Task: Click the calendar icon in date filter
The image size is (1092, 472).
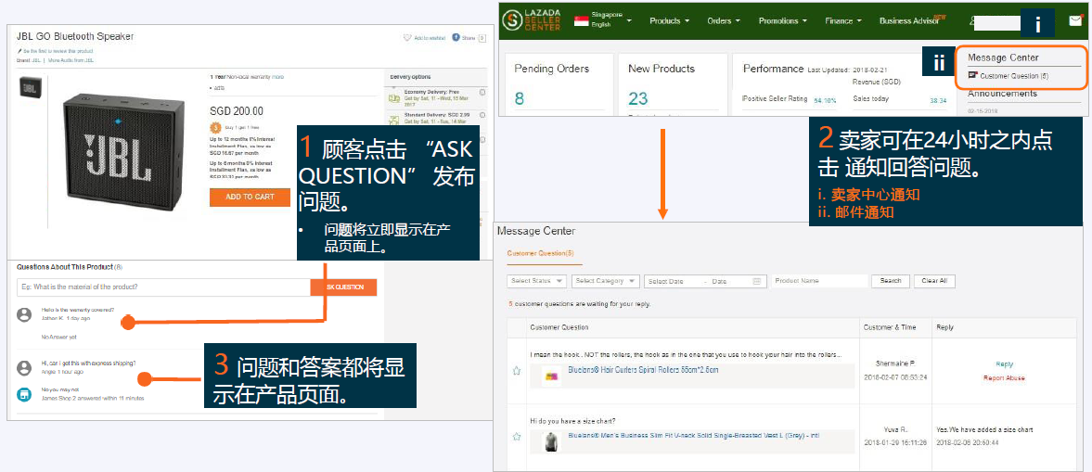Action: pos(756,281)
